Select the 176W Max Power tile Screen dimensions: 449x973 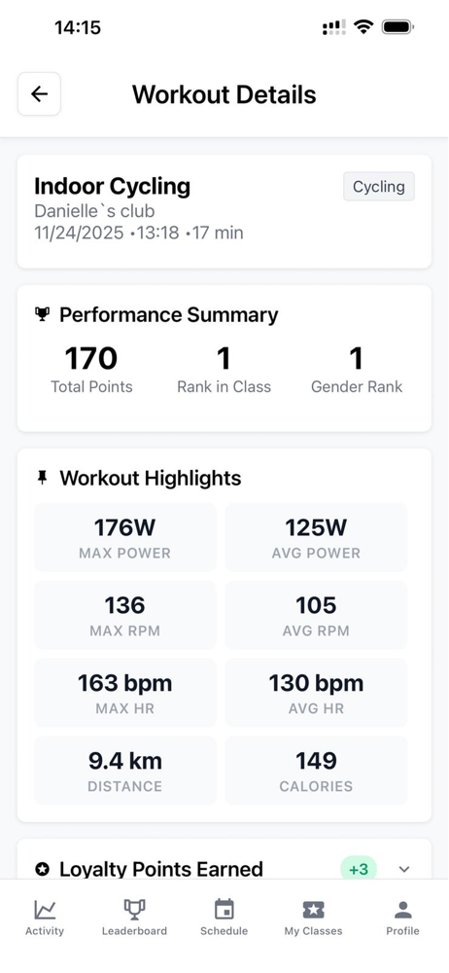coord(124,537)
